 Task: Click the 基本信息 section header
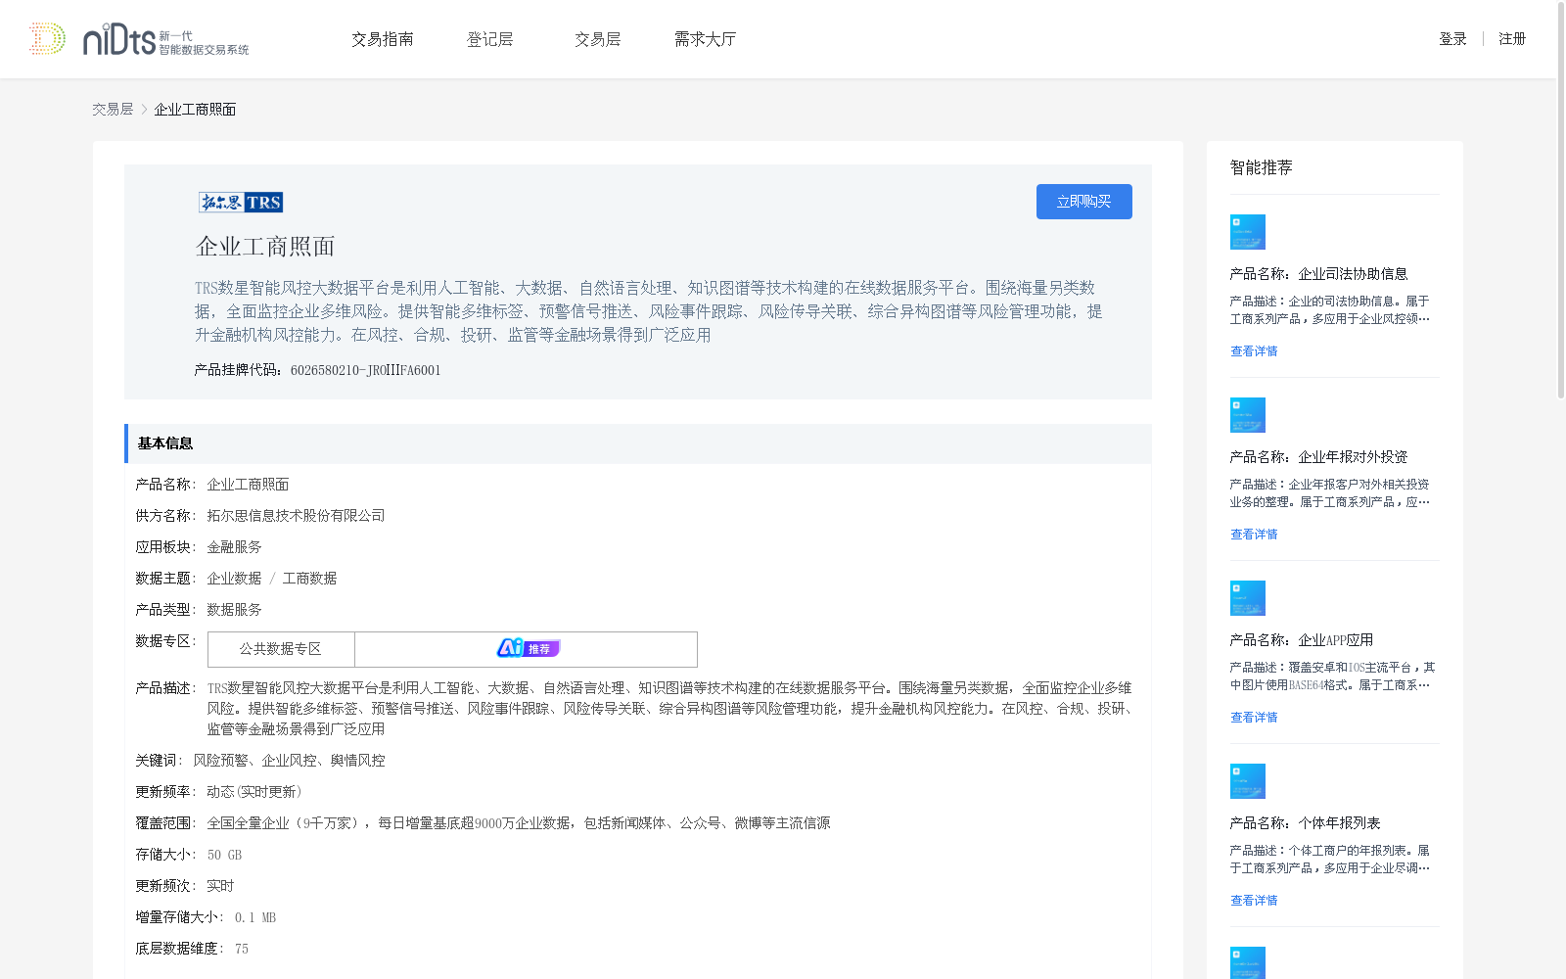coord(638,443)
